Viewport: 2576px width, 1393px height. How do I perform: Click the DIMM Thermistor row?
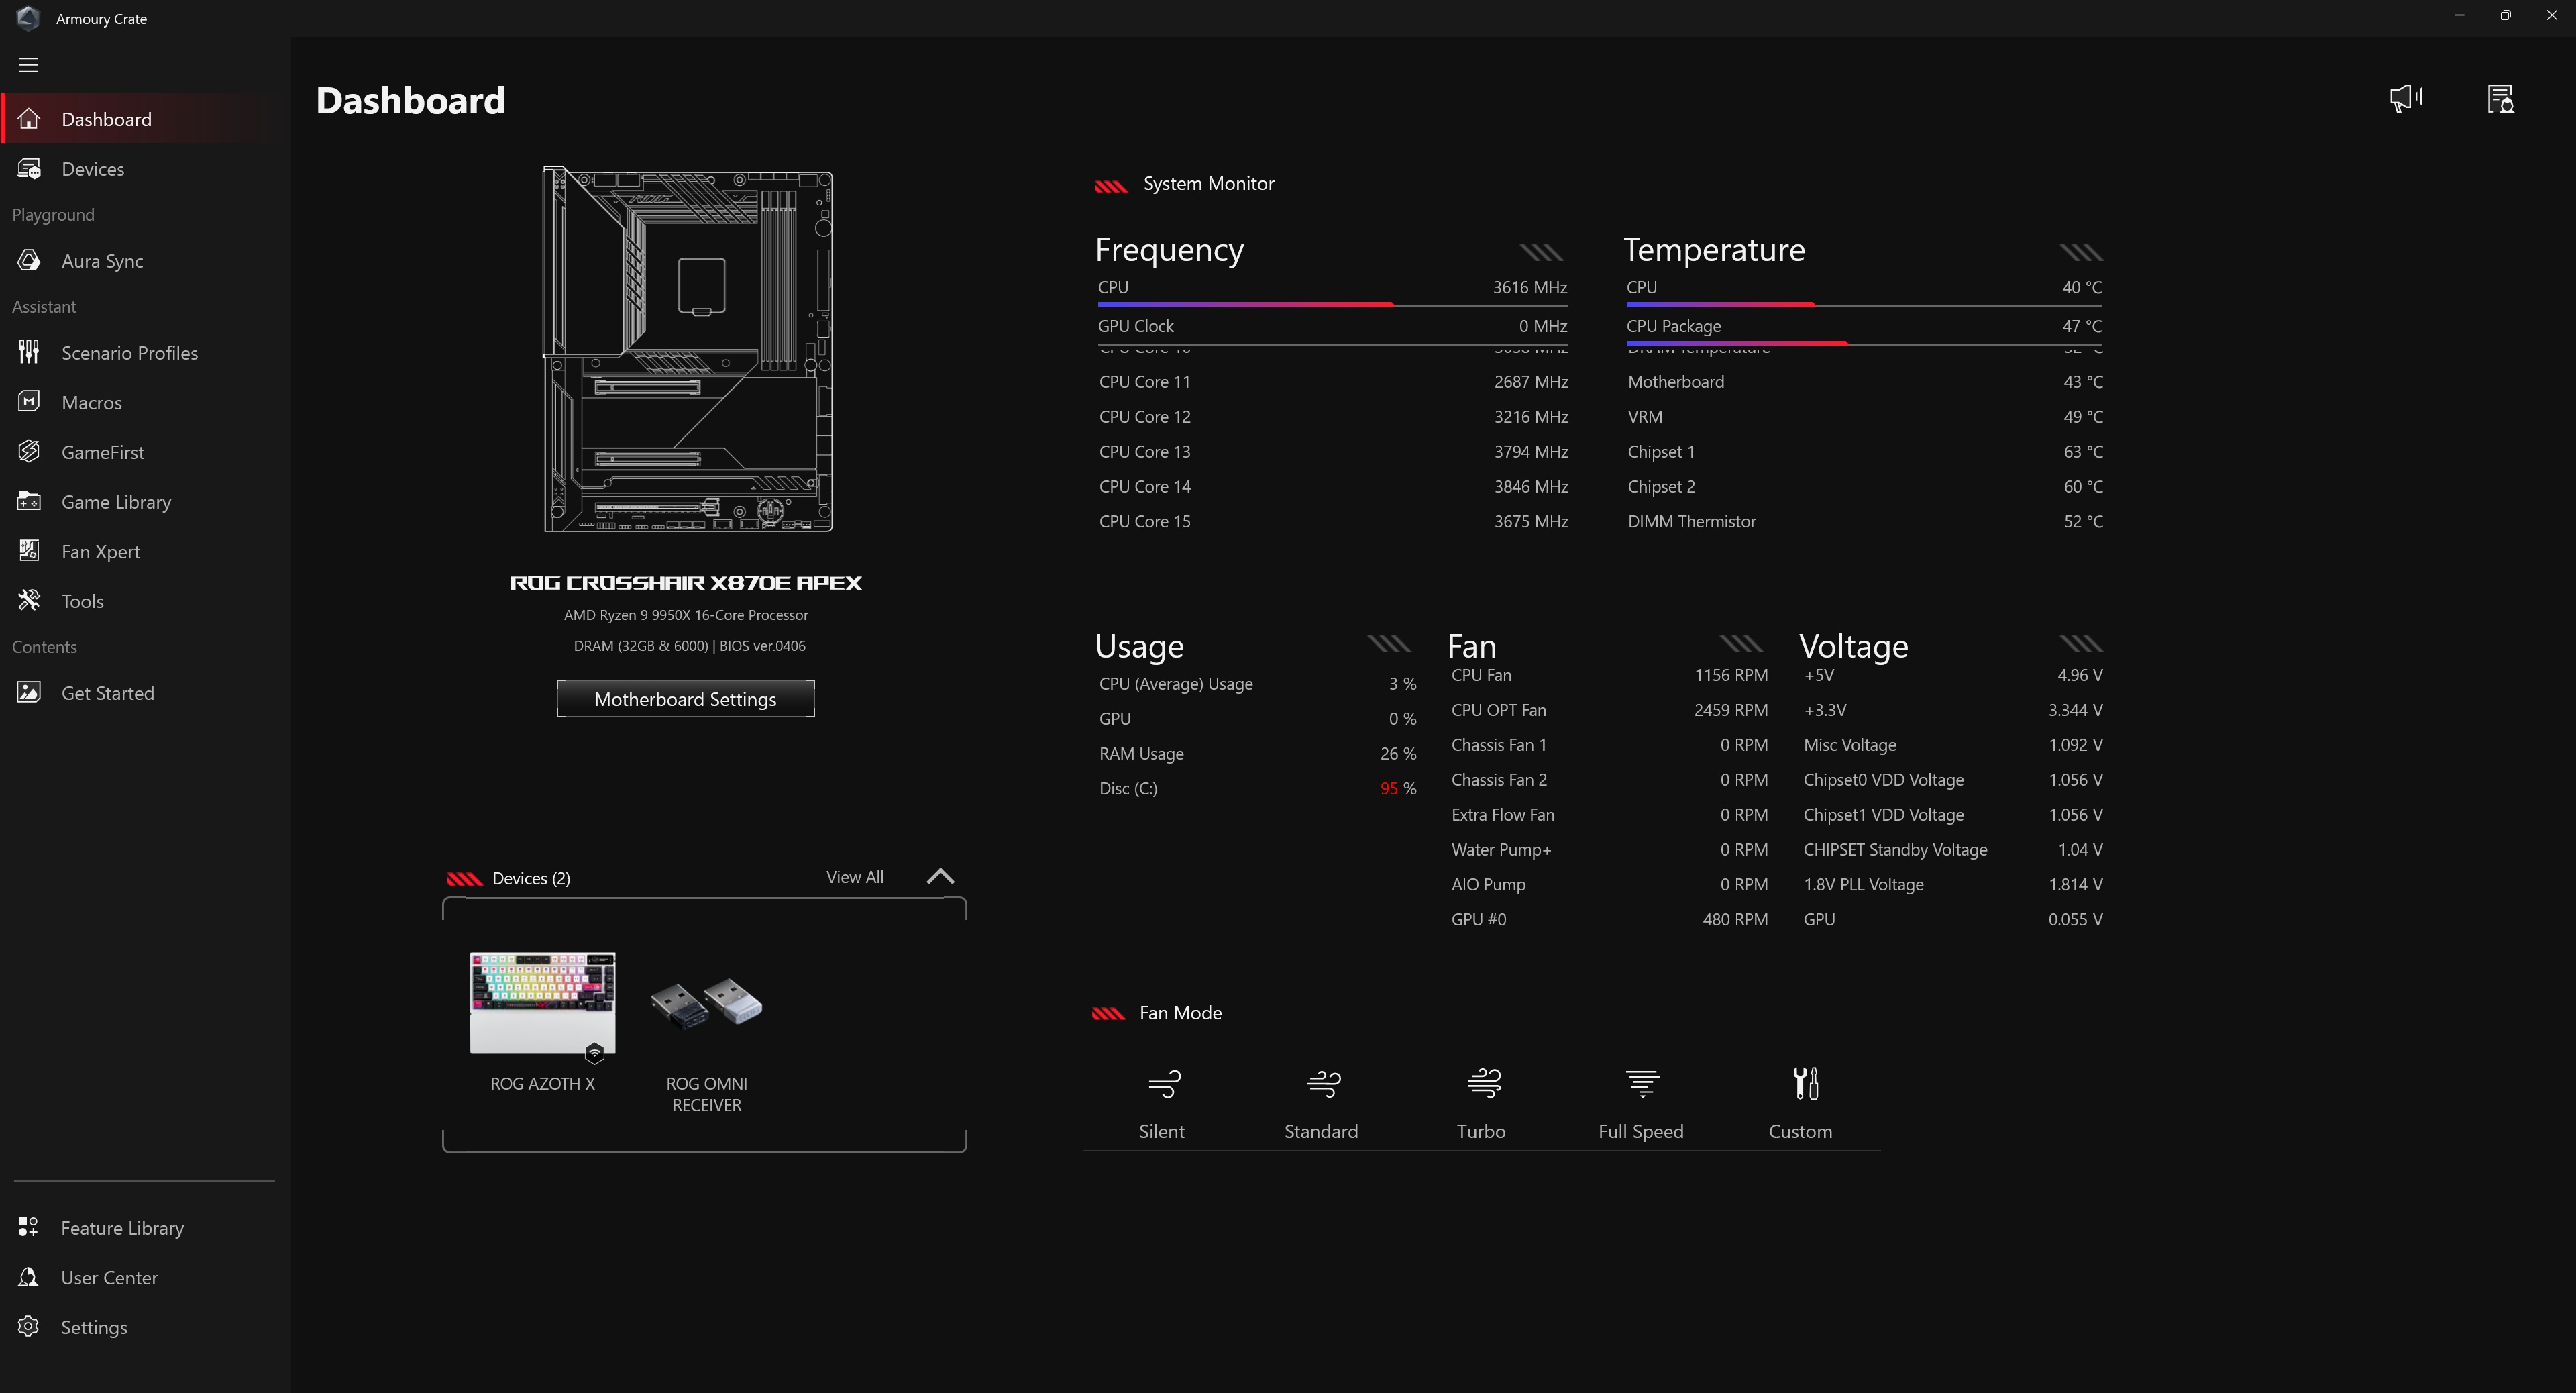(1865, 522)
